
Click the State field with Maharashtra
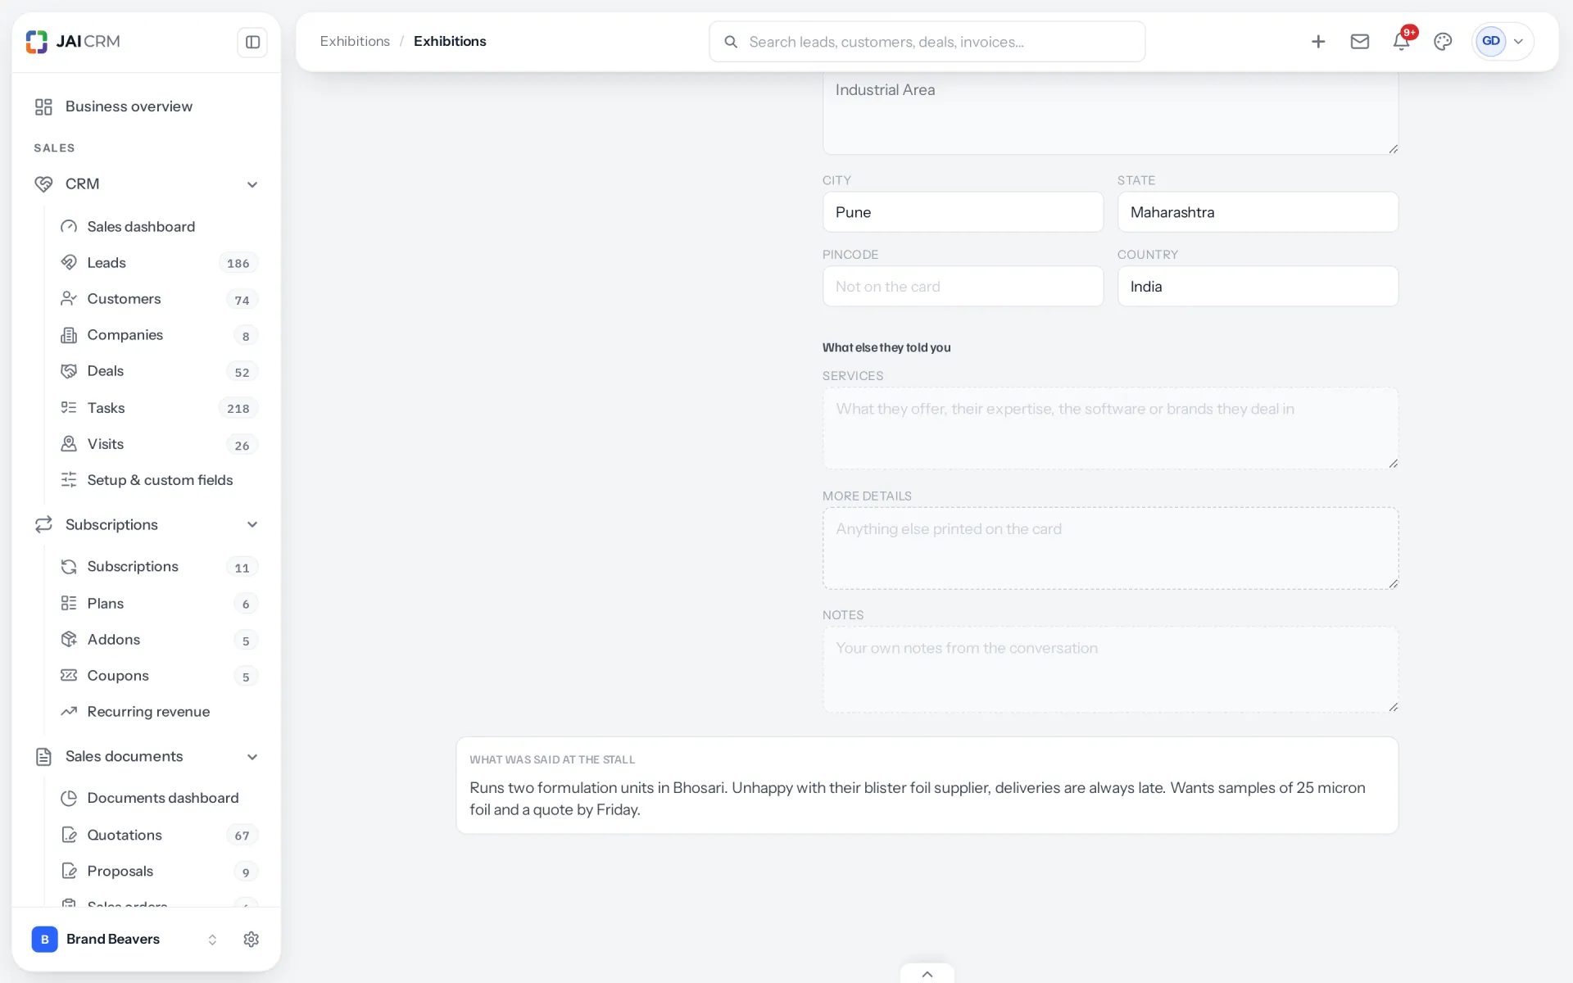point(1258,212)
